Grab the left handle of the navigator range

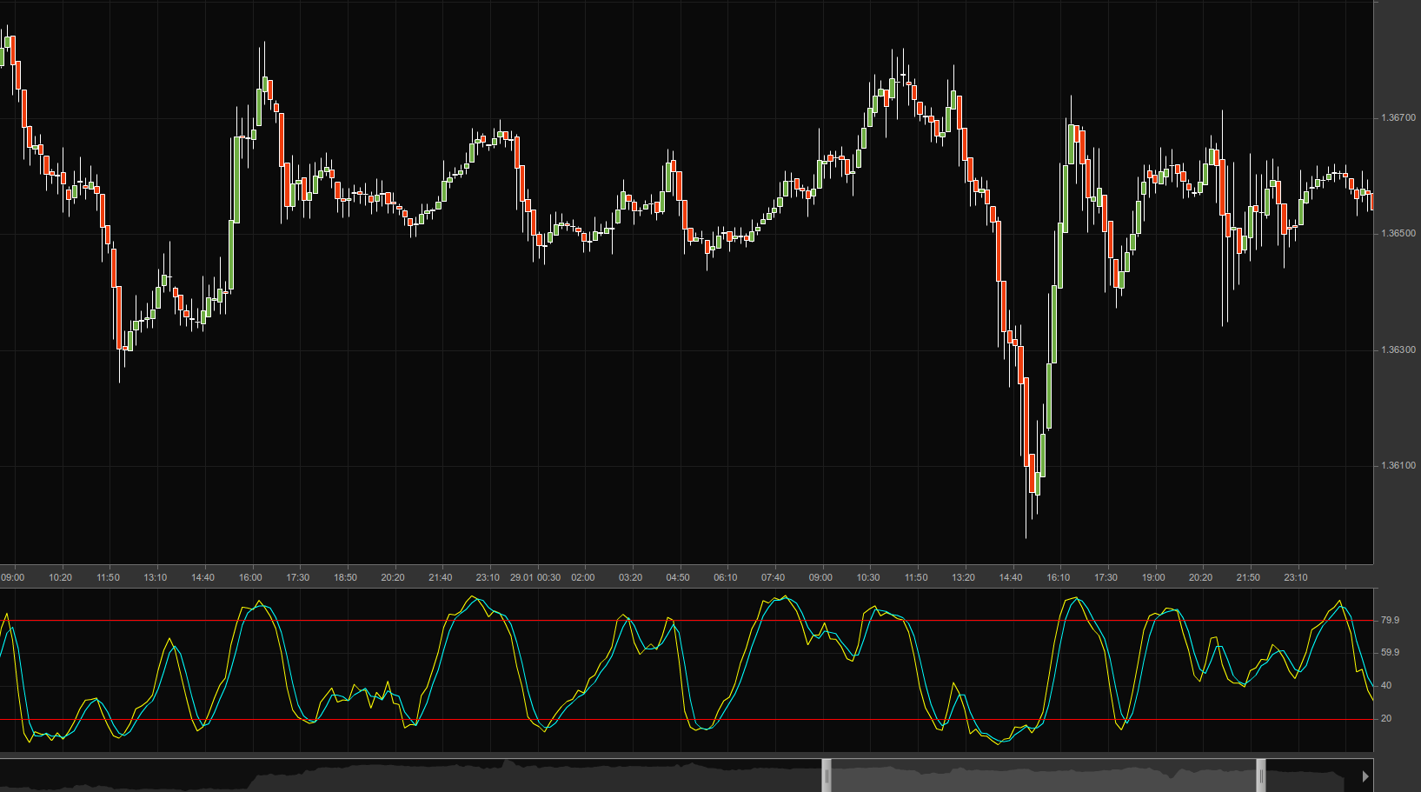coord(827,775)
